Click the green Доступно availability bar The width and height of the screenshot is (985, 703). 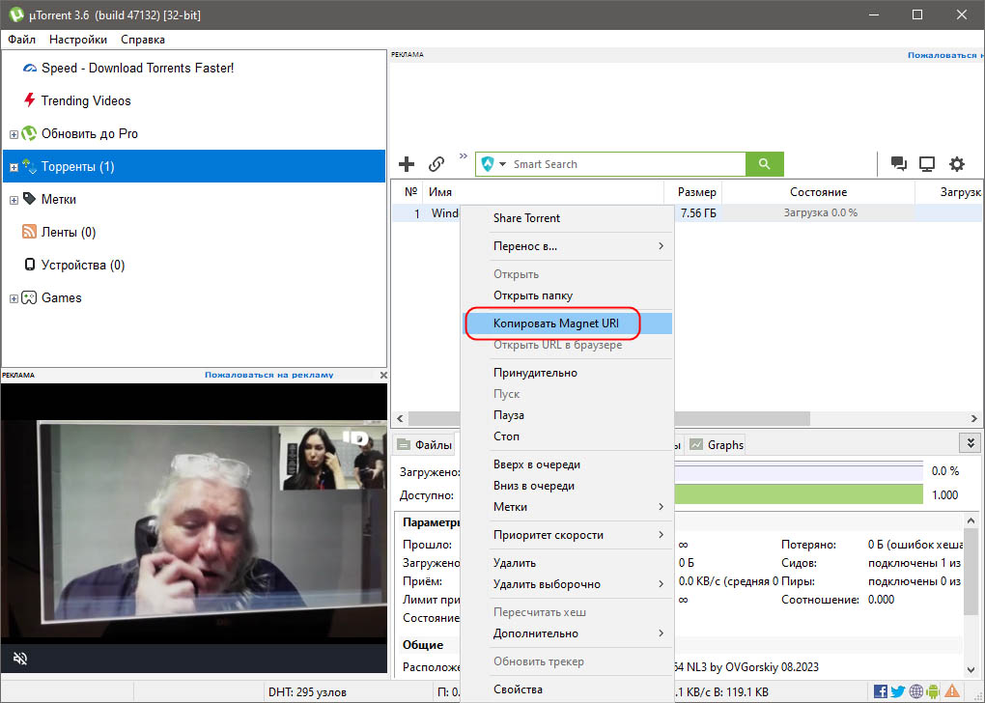[x=799, y=495]
